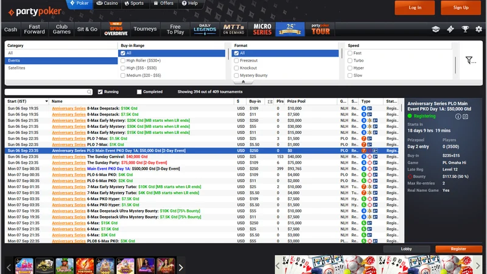Open the advanced filter funnel icon
This screenshot has width=487, height=274.
[470, 60]
